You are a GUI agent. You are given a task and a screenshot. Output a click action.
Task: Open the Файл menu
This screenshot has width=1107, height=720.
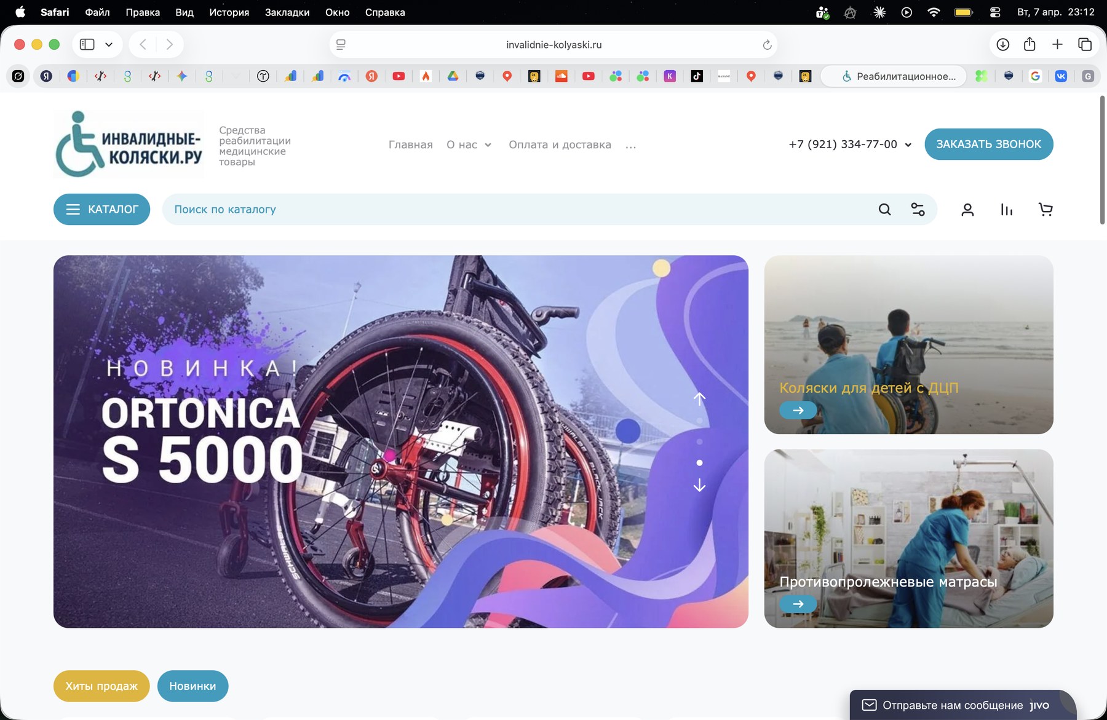[x=97, y=12]
